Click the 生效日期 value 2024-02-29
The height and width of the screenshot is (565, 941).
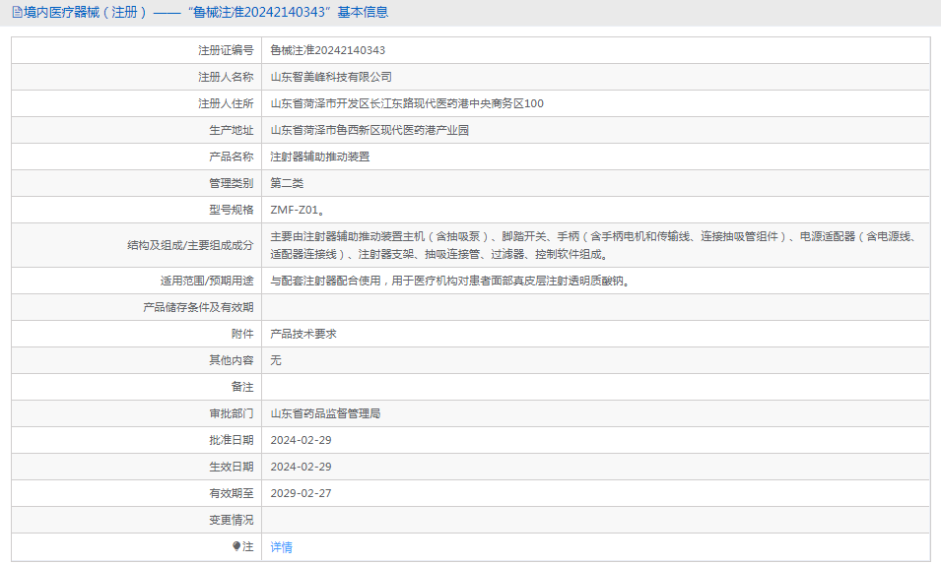(301, 467)
